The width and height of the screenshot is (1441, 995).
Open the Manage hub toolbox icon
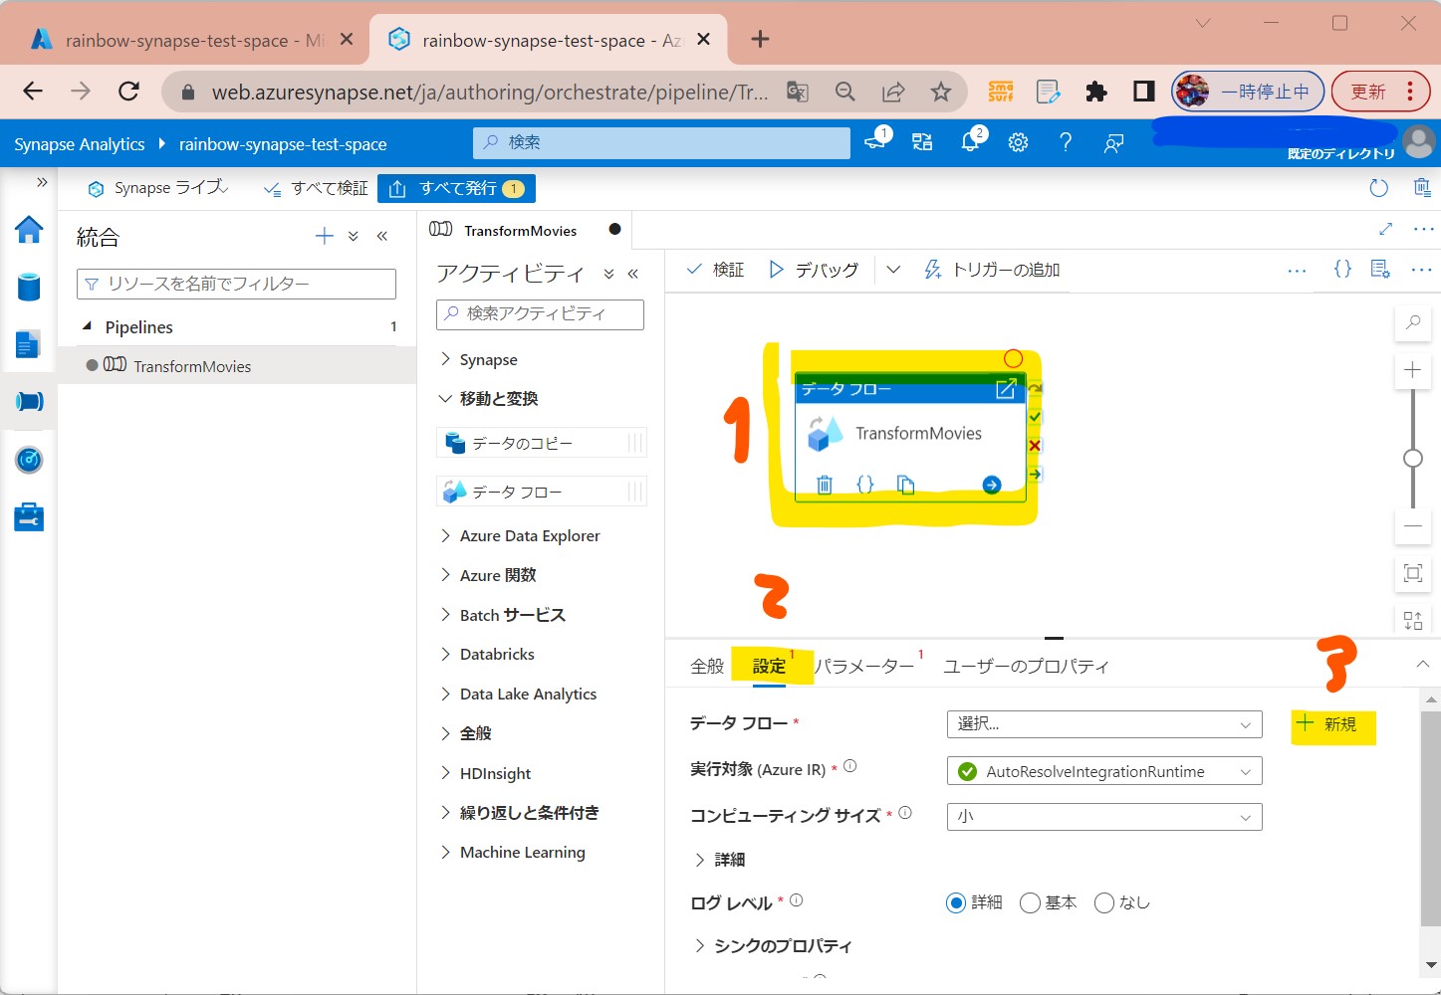click(29, 517)
